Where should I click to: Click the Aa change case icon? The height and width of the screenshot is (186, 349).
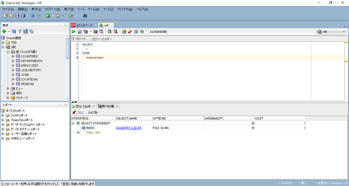(142, 32)
